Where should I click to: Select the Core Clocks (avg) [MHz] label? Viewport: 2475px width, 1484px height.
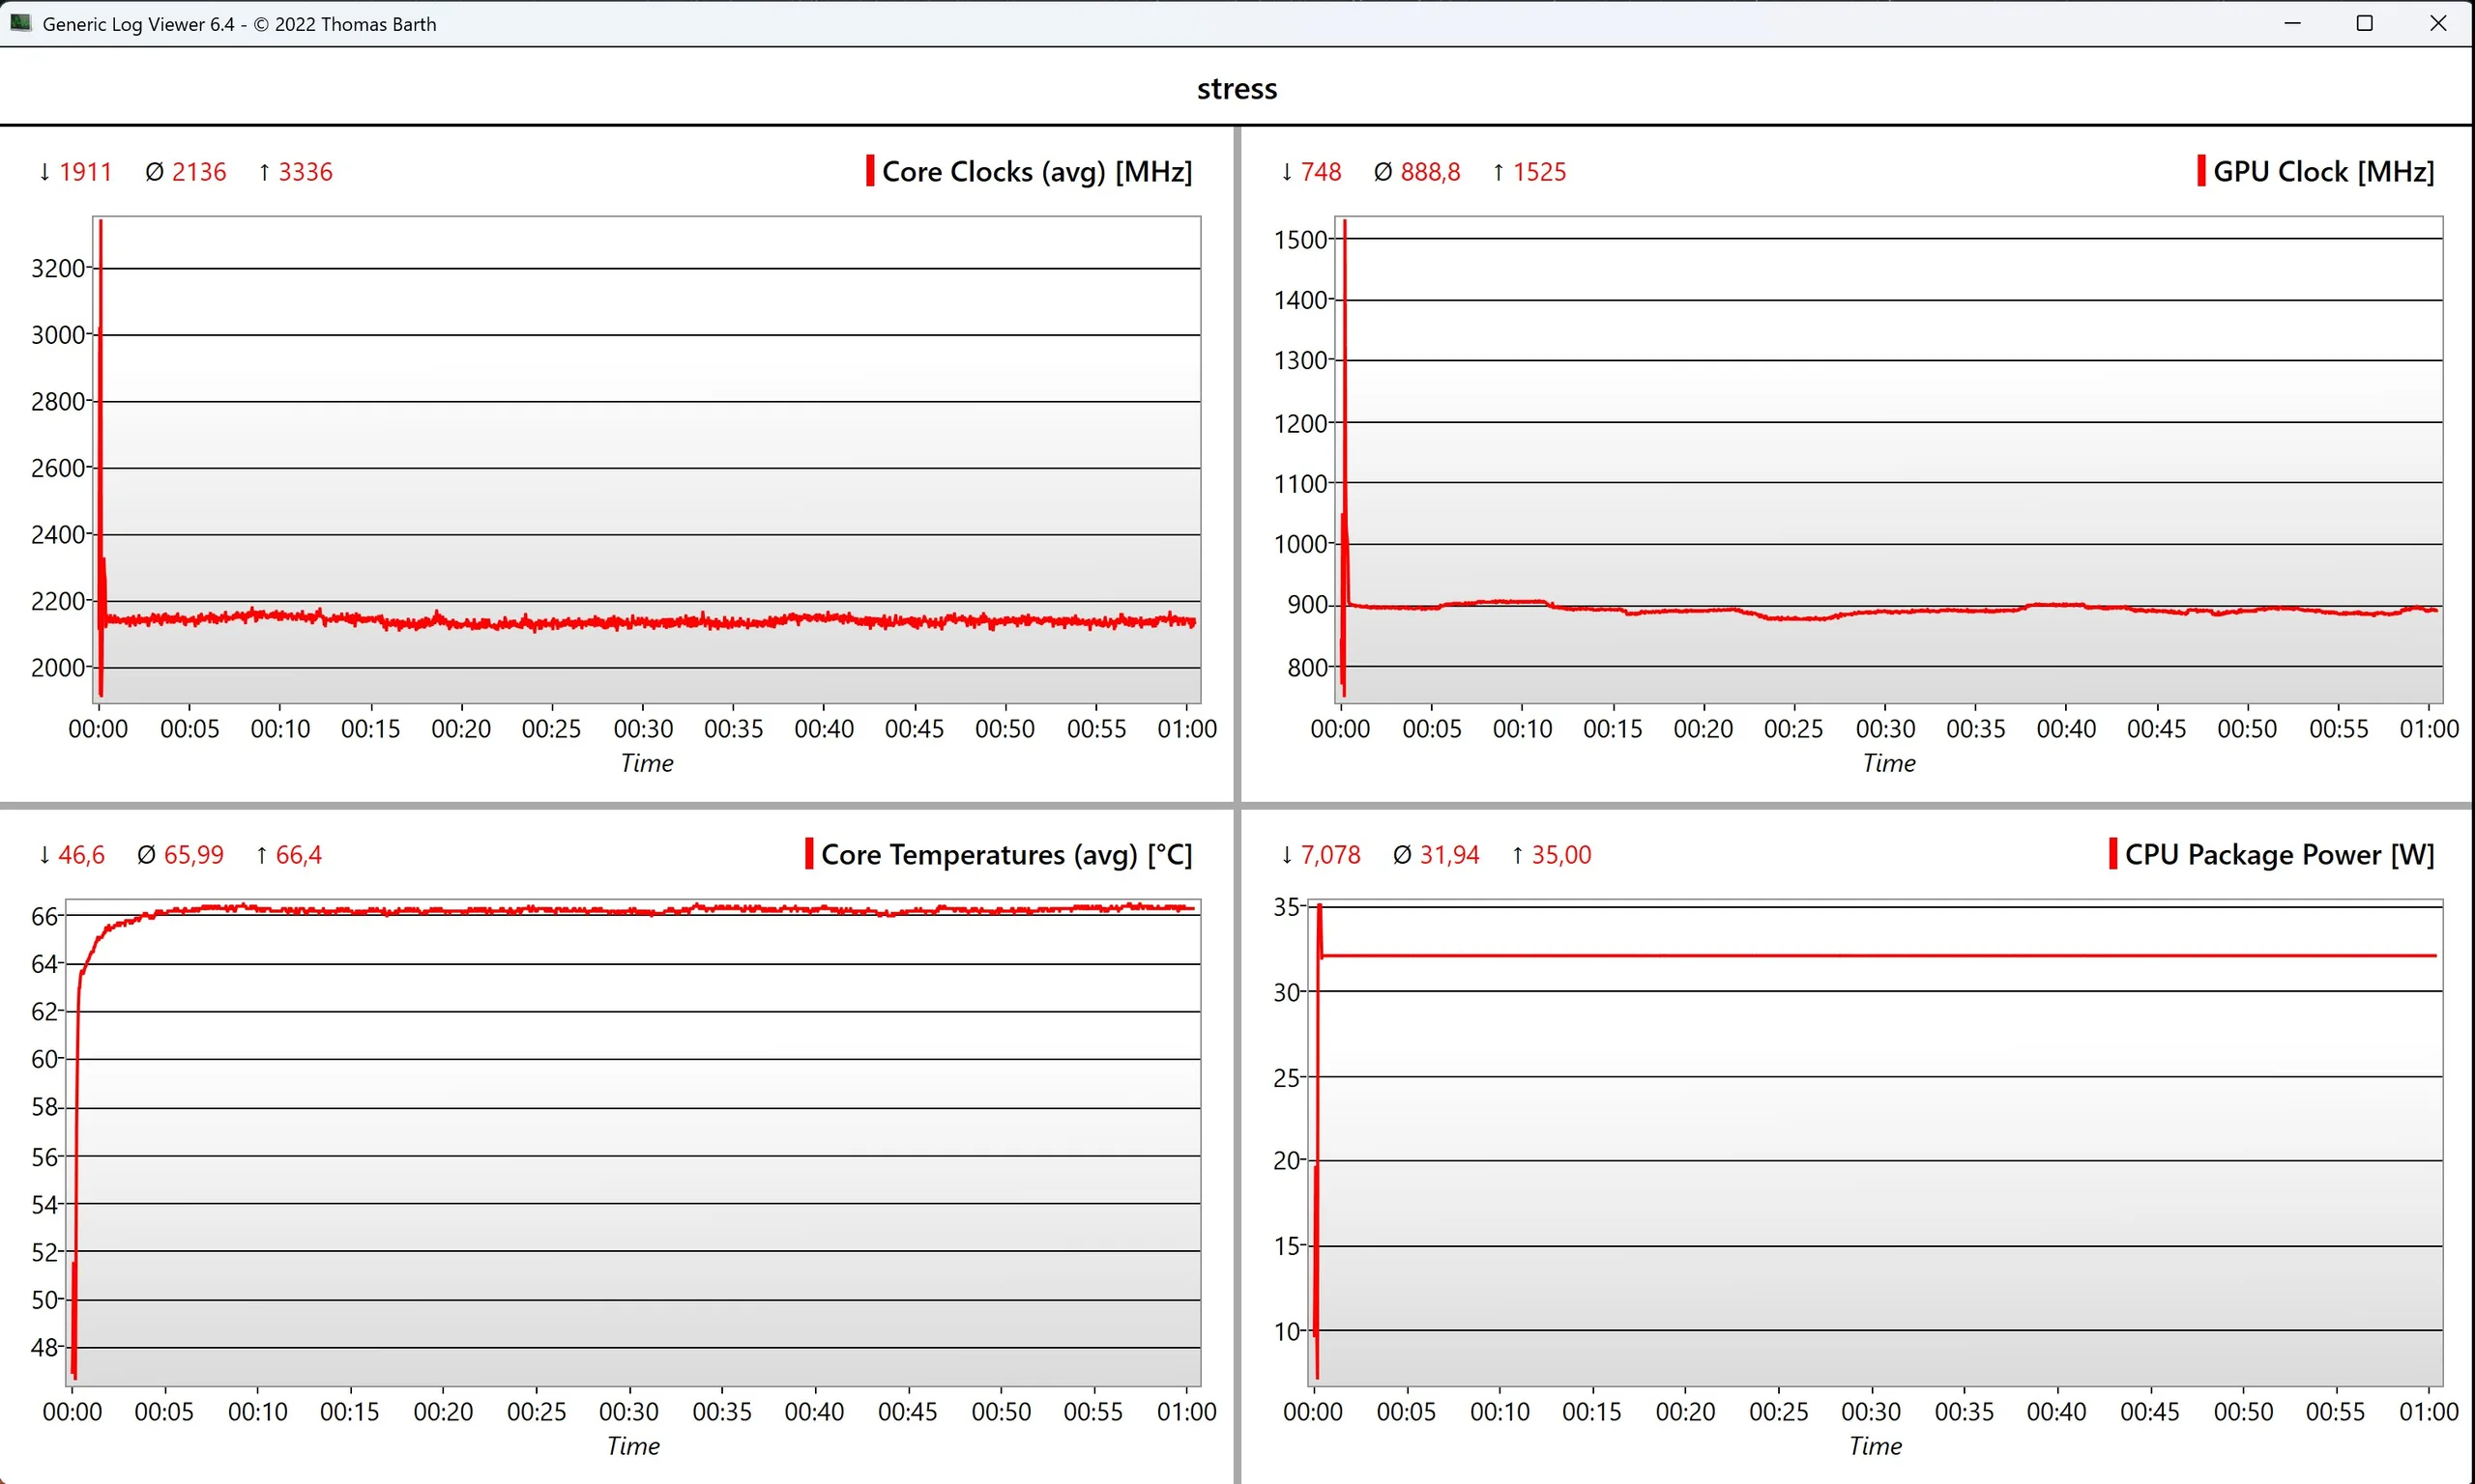(x=1036, y=172)
